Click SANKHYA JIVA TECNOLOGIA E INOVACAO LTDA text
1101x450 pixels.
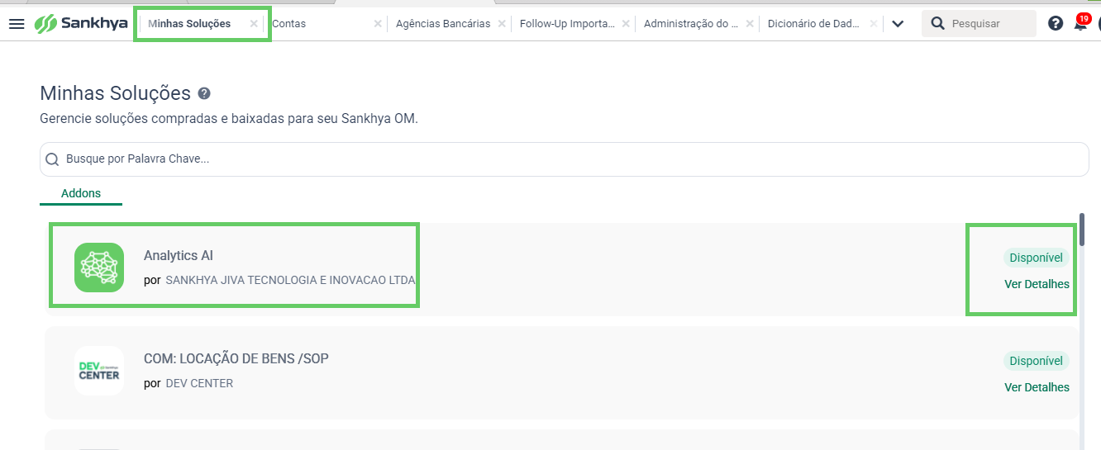coord(291,280)
